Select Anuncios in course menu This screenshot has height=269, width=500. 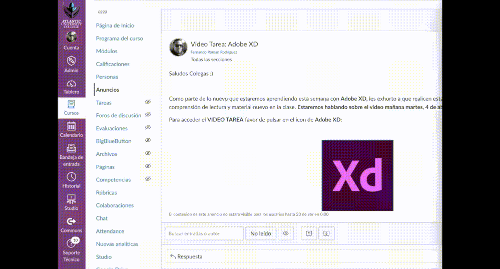pos(108,90)
